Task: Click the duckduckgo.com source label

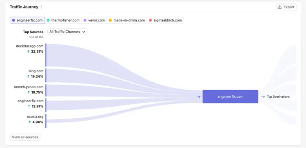Action: point(30,46)
